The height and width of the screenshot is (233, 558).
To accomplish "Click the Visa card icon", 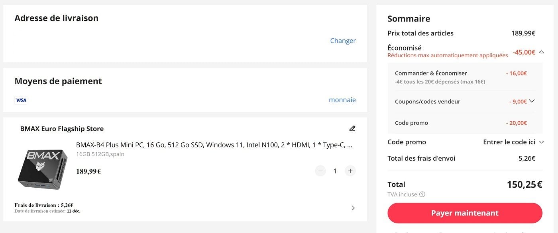I will pos(21,100).
